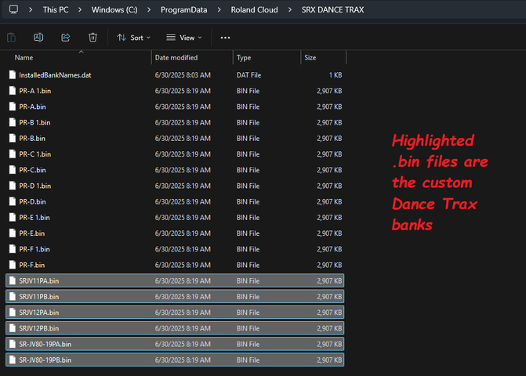Select the PR-A.bin file

point(175,107)
